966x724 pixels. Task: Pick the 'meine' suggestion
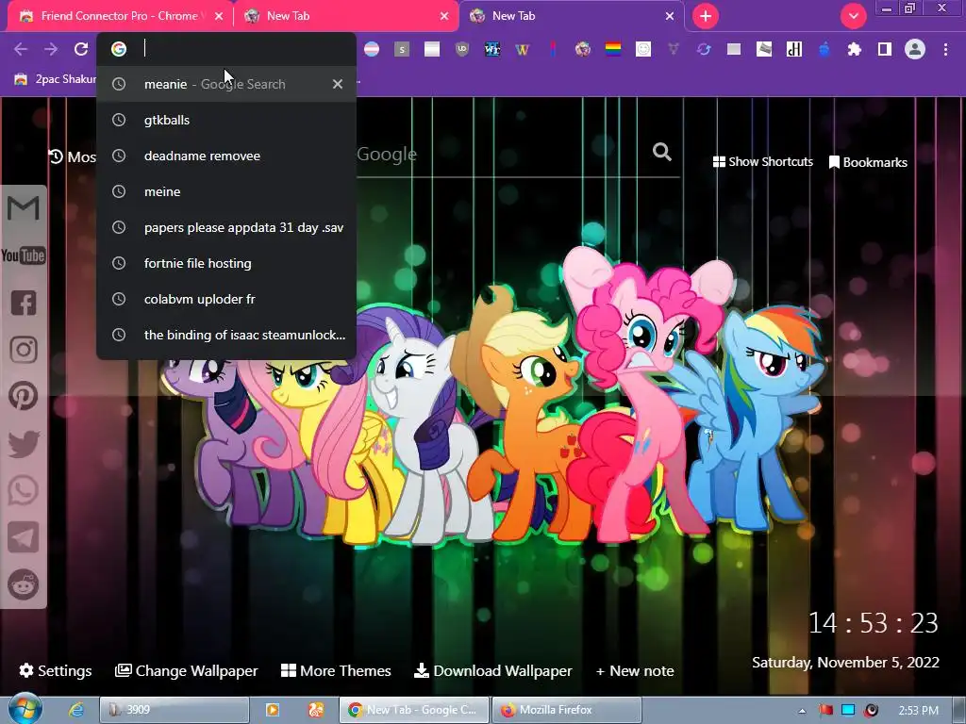(x=226, y=191)
